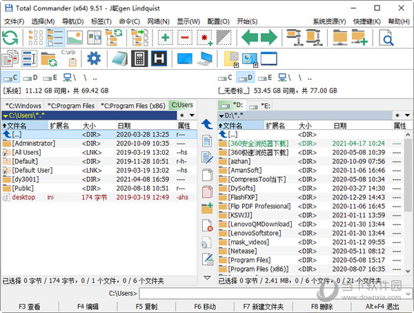Open FTP connect folder icon
This screenshot has height=313, width=414.
(x=339, y=38)
